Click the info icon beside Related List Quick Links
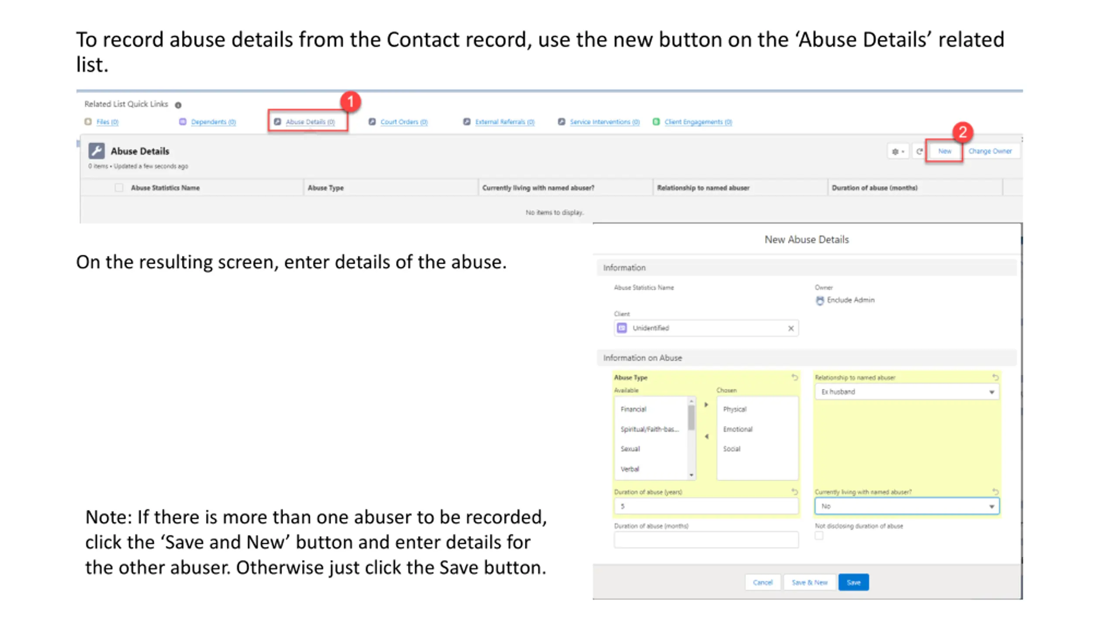This screenshot has width=1118, height=628. pos(178,105)
